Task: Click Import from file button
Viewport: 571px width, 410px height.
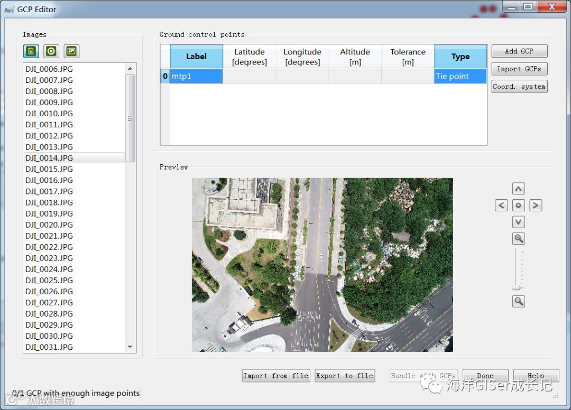Action: [x=275, y=376]
